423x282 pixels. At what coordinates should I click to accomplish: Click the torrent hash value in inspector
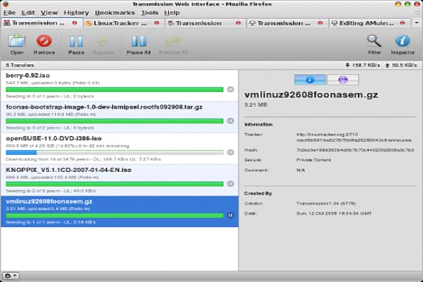(355, 149)
